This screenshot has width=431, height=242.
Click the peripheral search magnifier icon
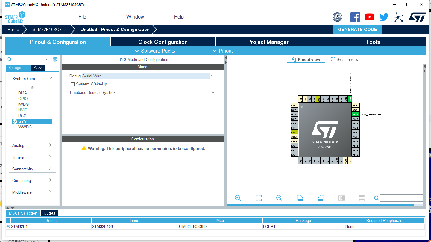point(10,59)
